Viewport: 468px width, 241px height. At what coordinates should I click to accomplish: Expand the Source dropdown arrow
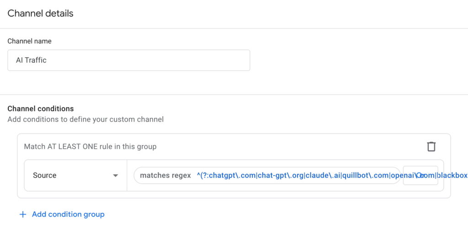click(116, 176)
